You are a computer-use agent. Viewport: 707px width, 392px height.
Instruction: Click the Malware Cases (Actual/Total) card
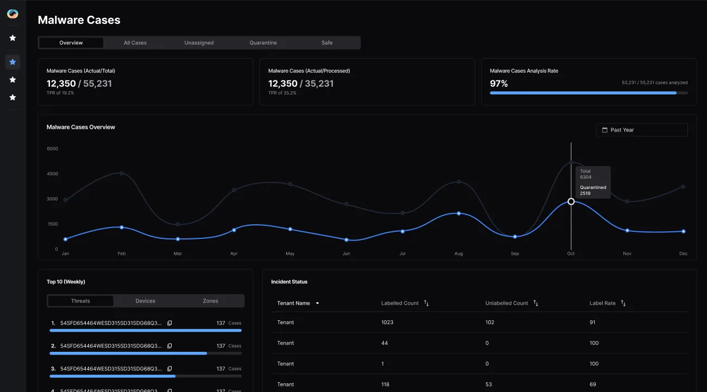click(146, 82)
